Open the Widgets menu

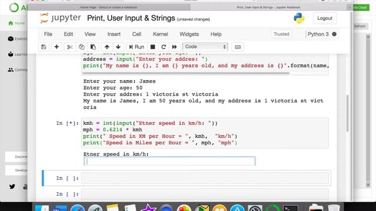click(189, 34)
